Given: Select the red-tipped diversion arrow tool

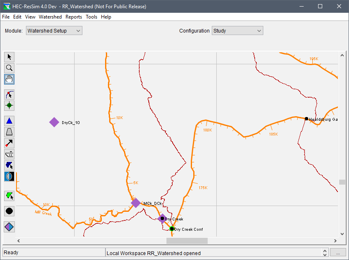Looking at the screenshot, I should [9, 143].
